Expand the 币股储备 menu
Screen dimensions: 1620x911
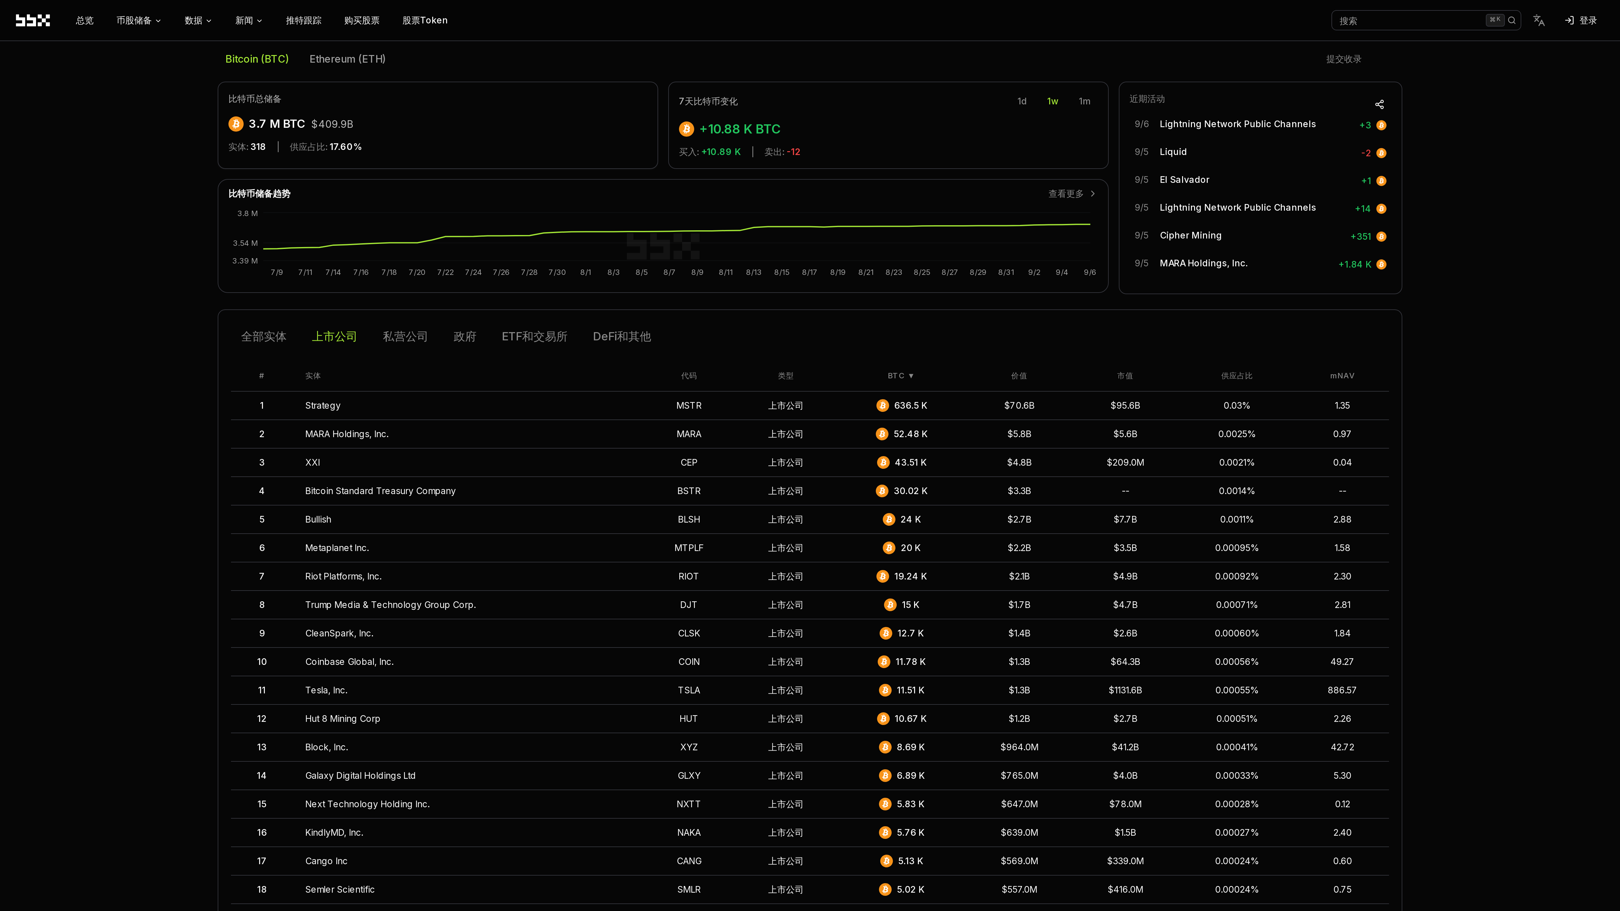pos(138,21)
